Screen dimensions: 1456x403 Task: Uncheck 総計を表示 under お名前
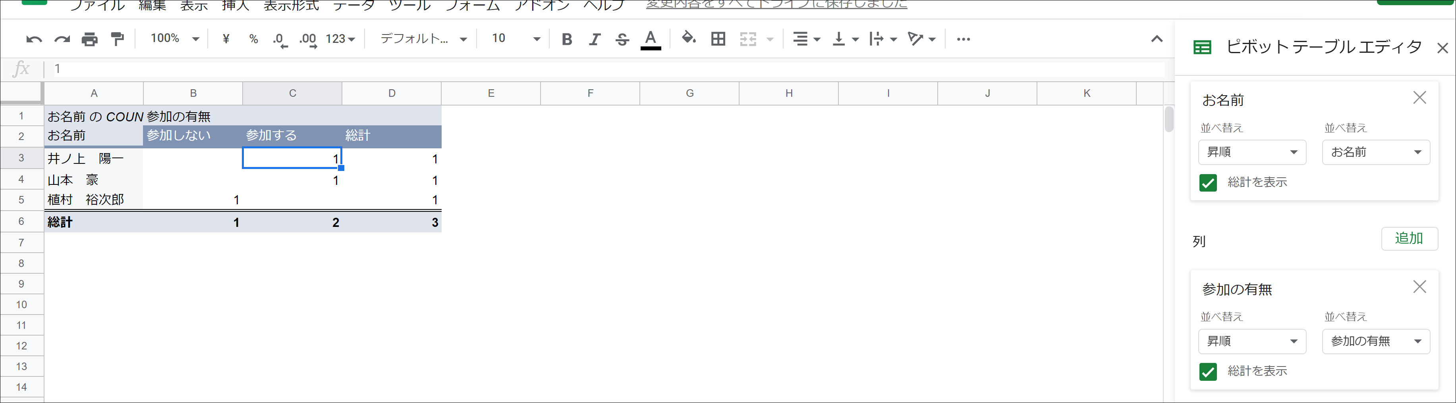(x=1208, y=183)
